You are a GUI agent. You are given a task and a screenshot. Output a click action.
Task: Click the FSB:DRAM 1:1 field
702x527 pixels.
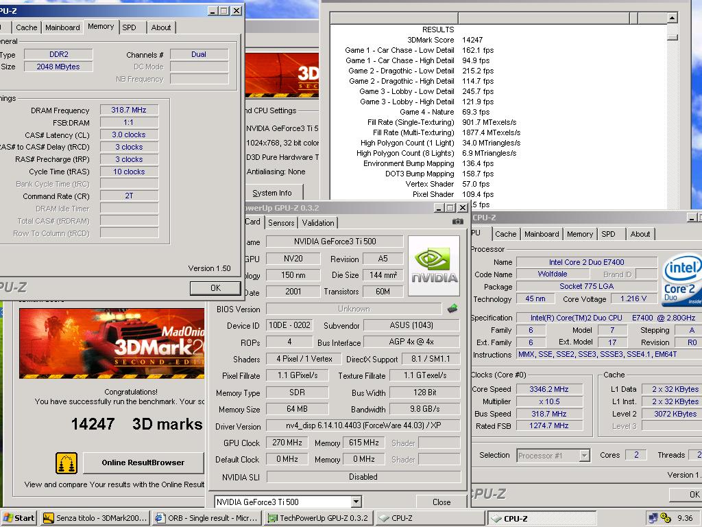click(x=129, y=122)
